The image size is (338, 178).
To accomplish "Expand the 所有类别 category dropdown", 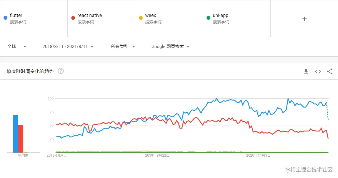I will [x=123, y=47].
